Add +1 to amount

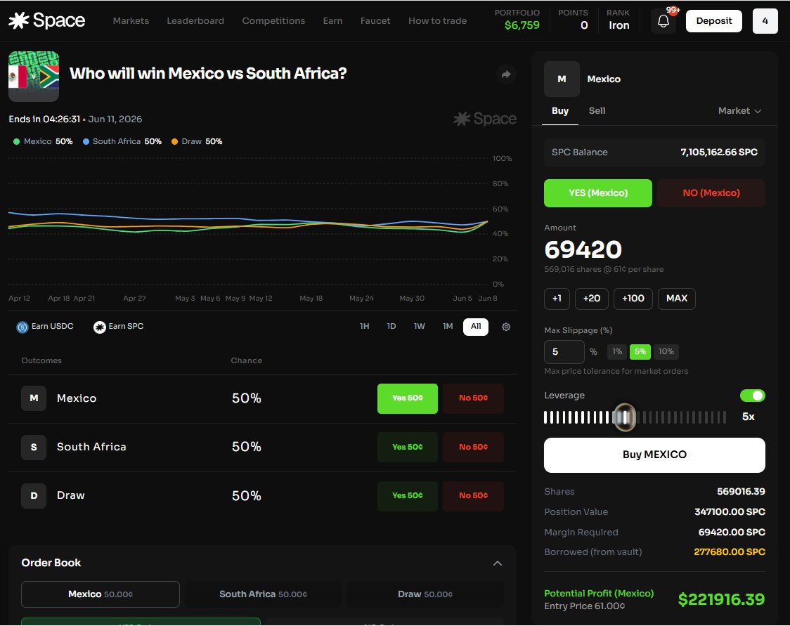[557, 299]
